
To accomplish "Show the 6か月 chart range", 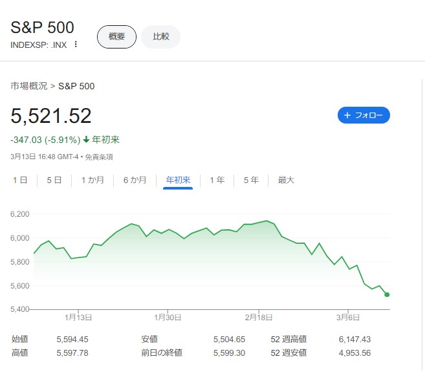I will click(x=135, y=180).
